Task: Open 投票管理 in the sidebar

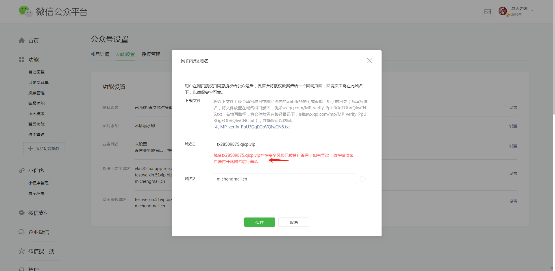Action: click(36, 93)
